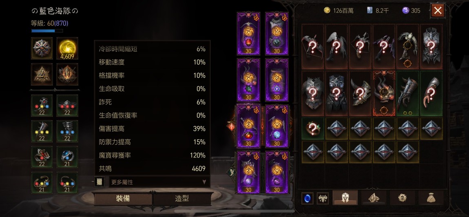Select the horned helmet with red border
The height and width of the screenshot is (217, 469).
(384, 93)
